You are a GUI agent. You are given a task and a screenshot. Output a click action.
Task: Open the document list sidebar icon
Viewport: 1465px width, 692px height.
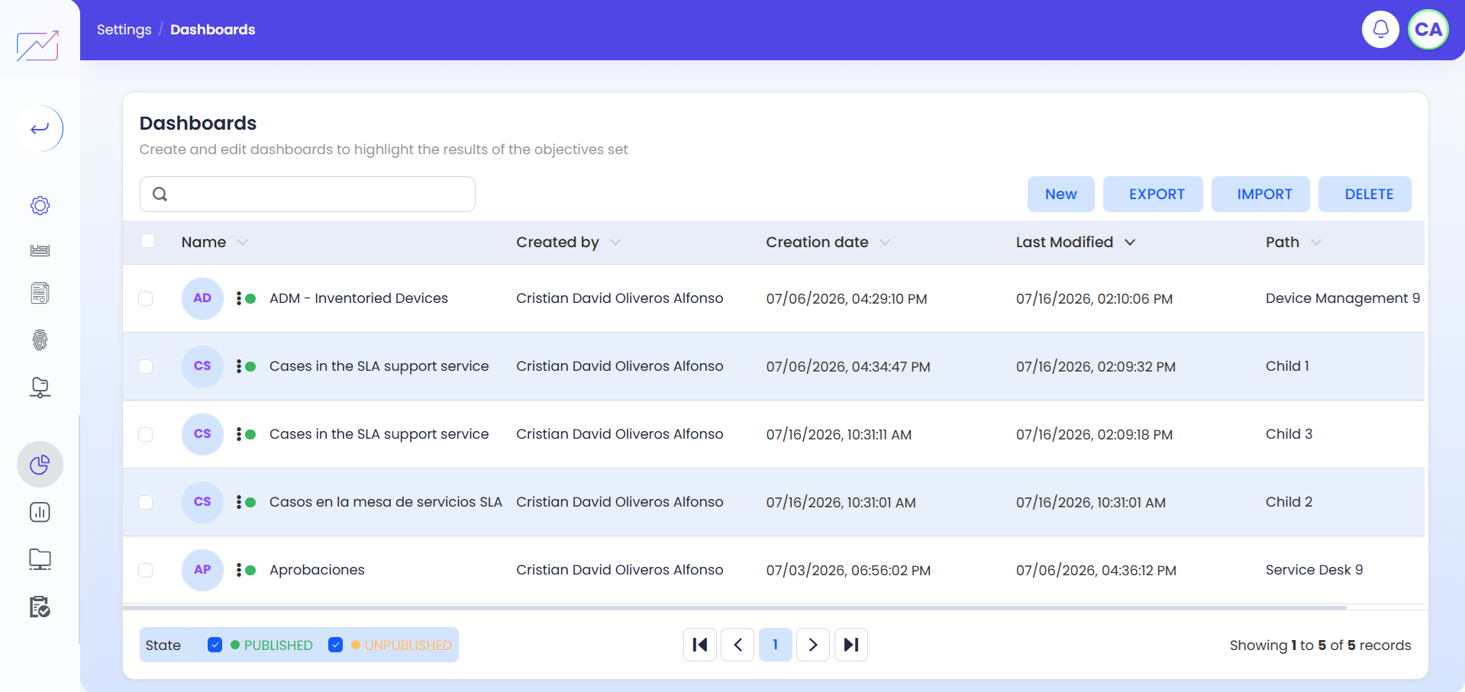click(x=40, y=293)
